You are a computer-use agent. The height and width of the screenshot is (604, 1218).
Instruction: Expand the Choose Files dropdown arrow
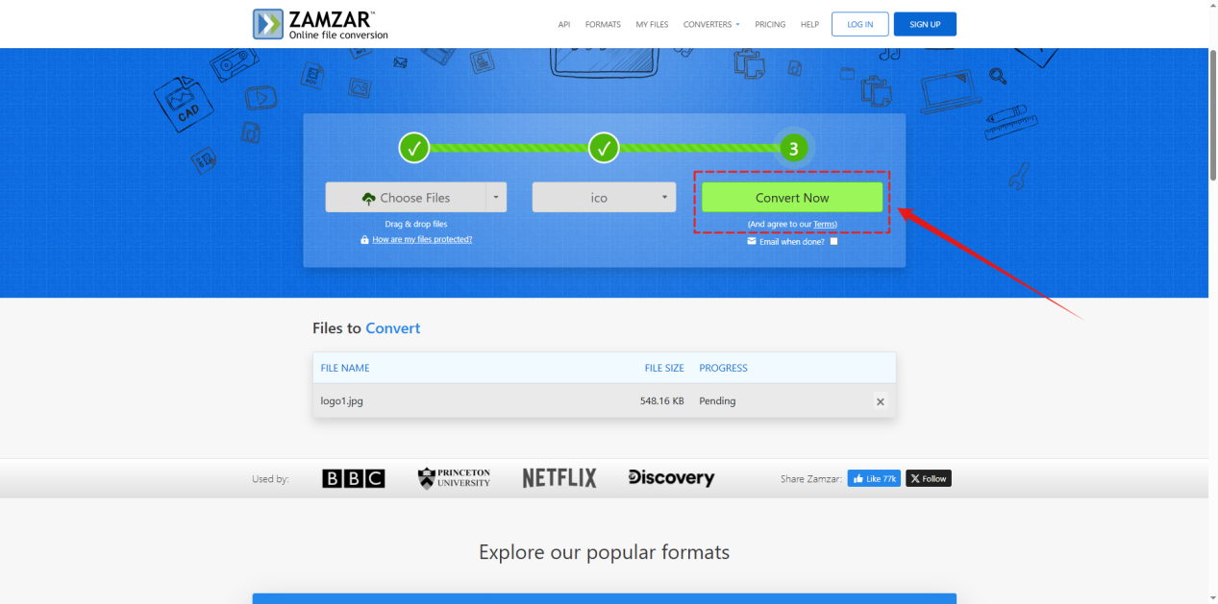coord(495,198)
